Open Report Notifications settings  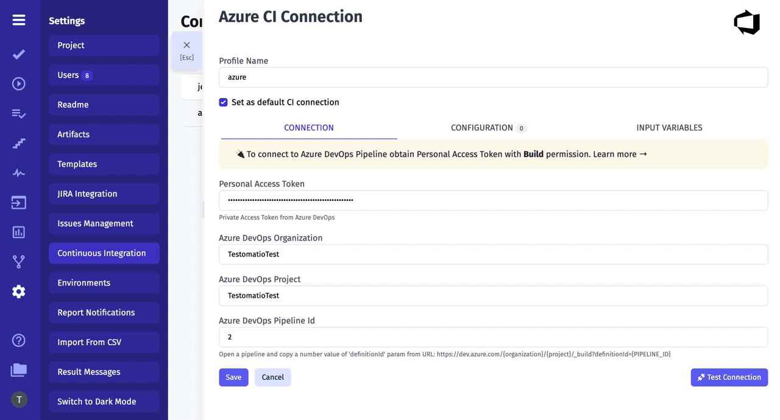pos(104,313)
